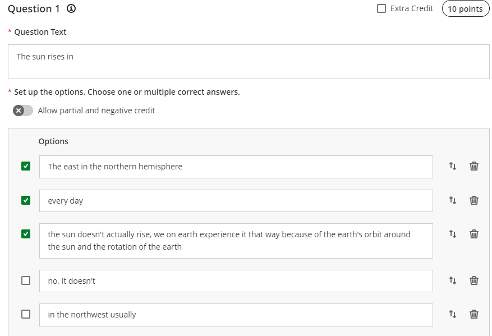Click the info icon beside Question 1
This screenshot has height=336, width=492.
tap(71, 9)
